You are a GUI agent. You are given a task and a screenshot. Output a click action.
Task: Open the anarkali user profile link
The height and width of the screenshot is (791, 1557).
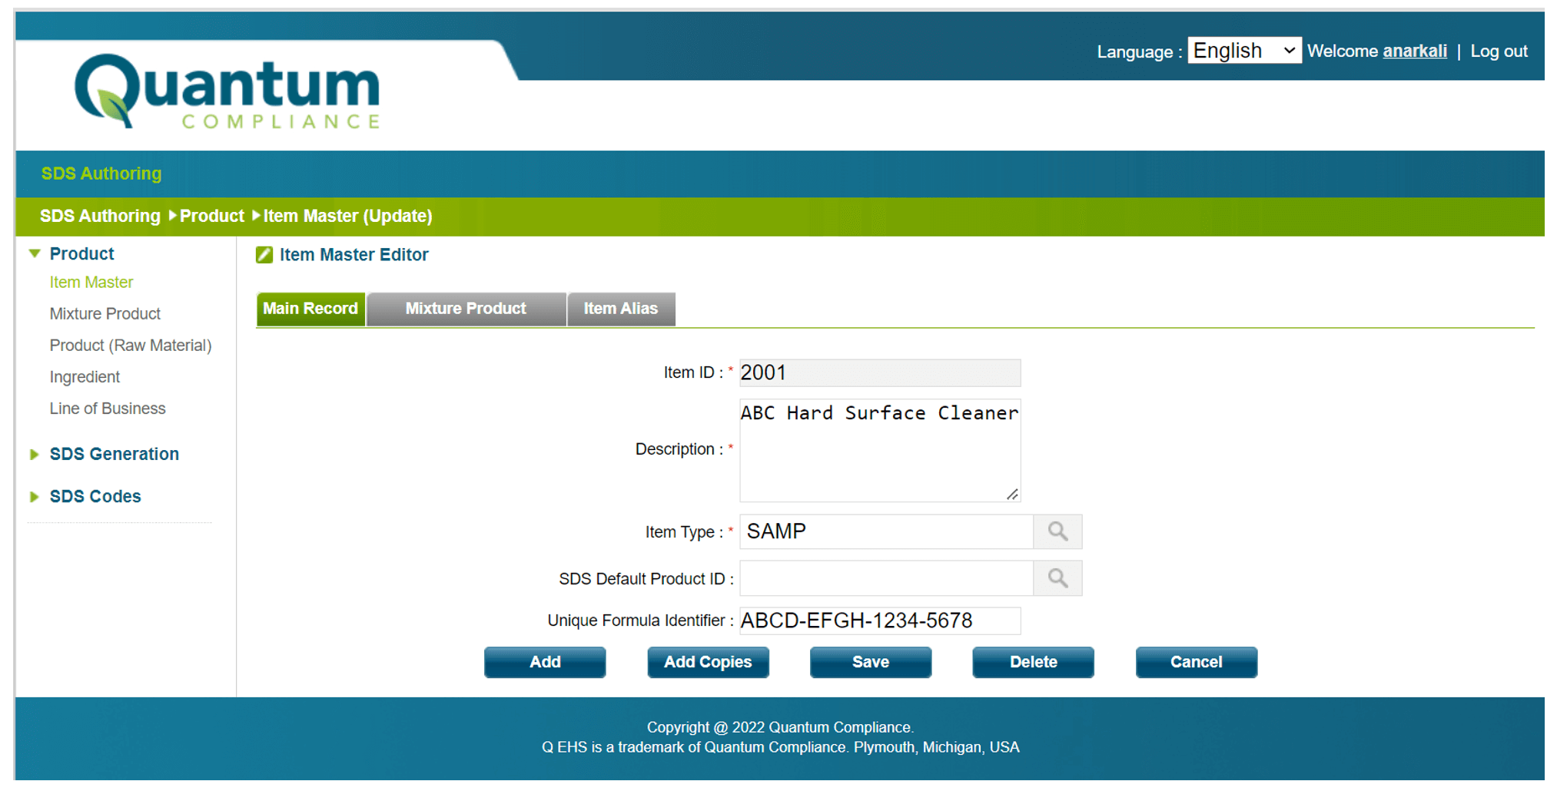point(1415,51)
